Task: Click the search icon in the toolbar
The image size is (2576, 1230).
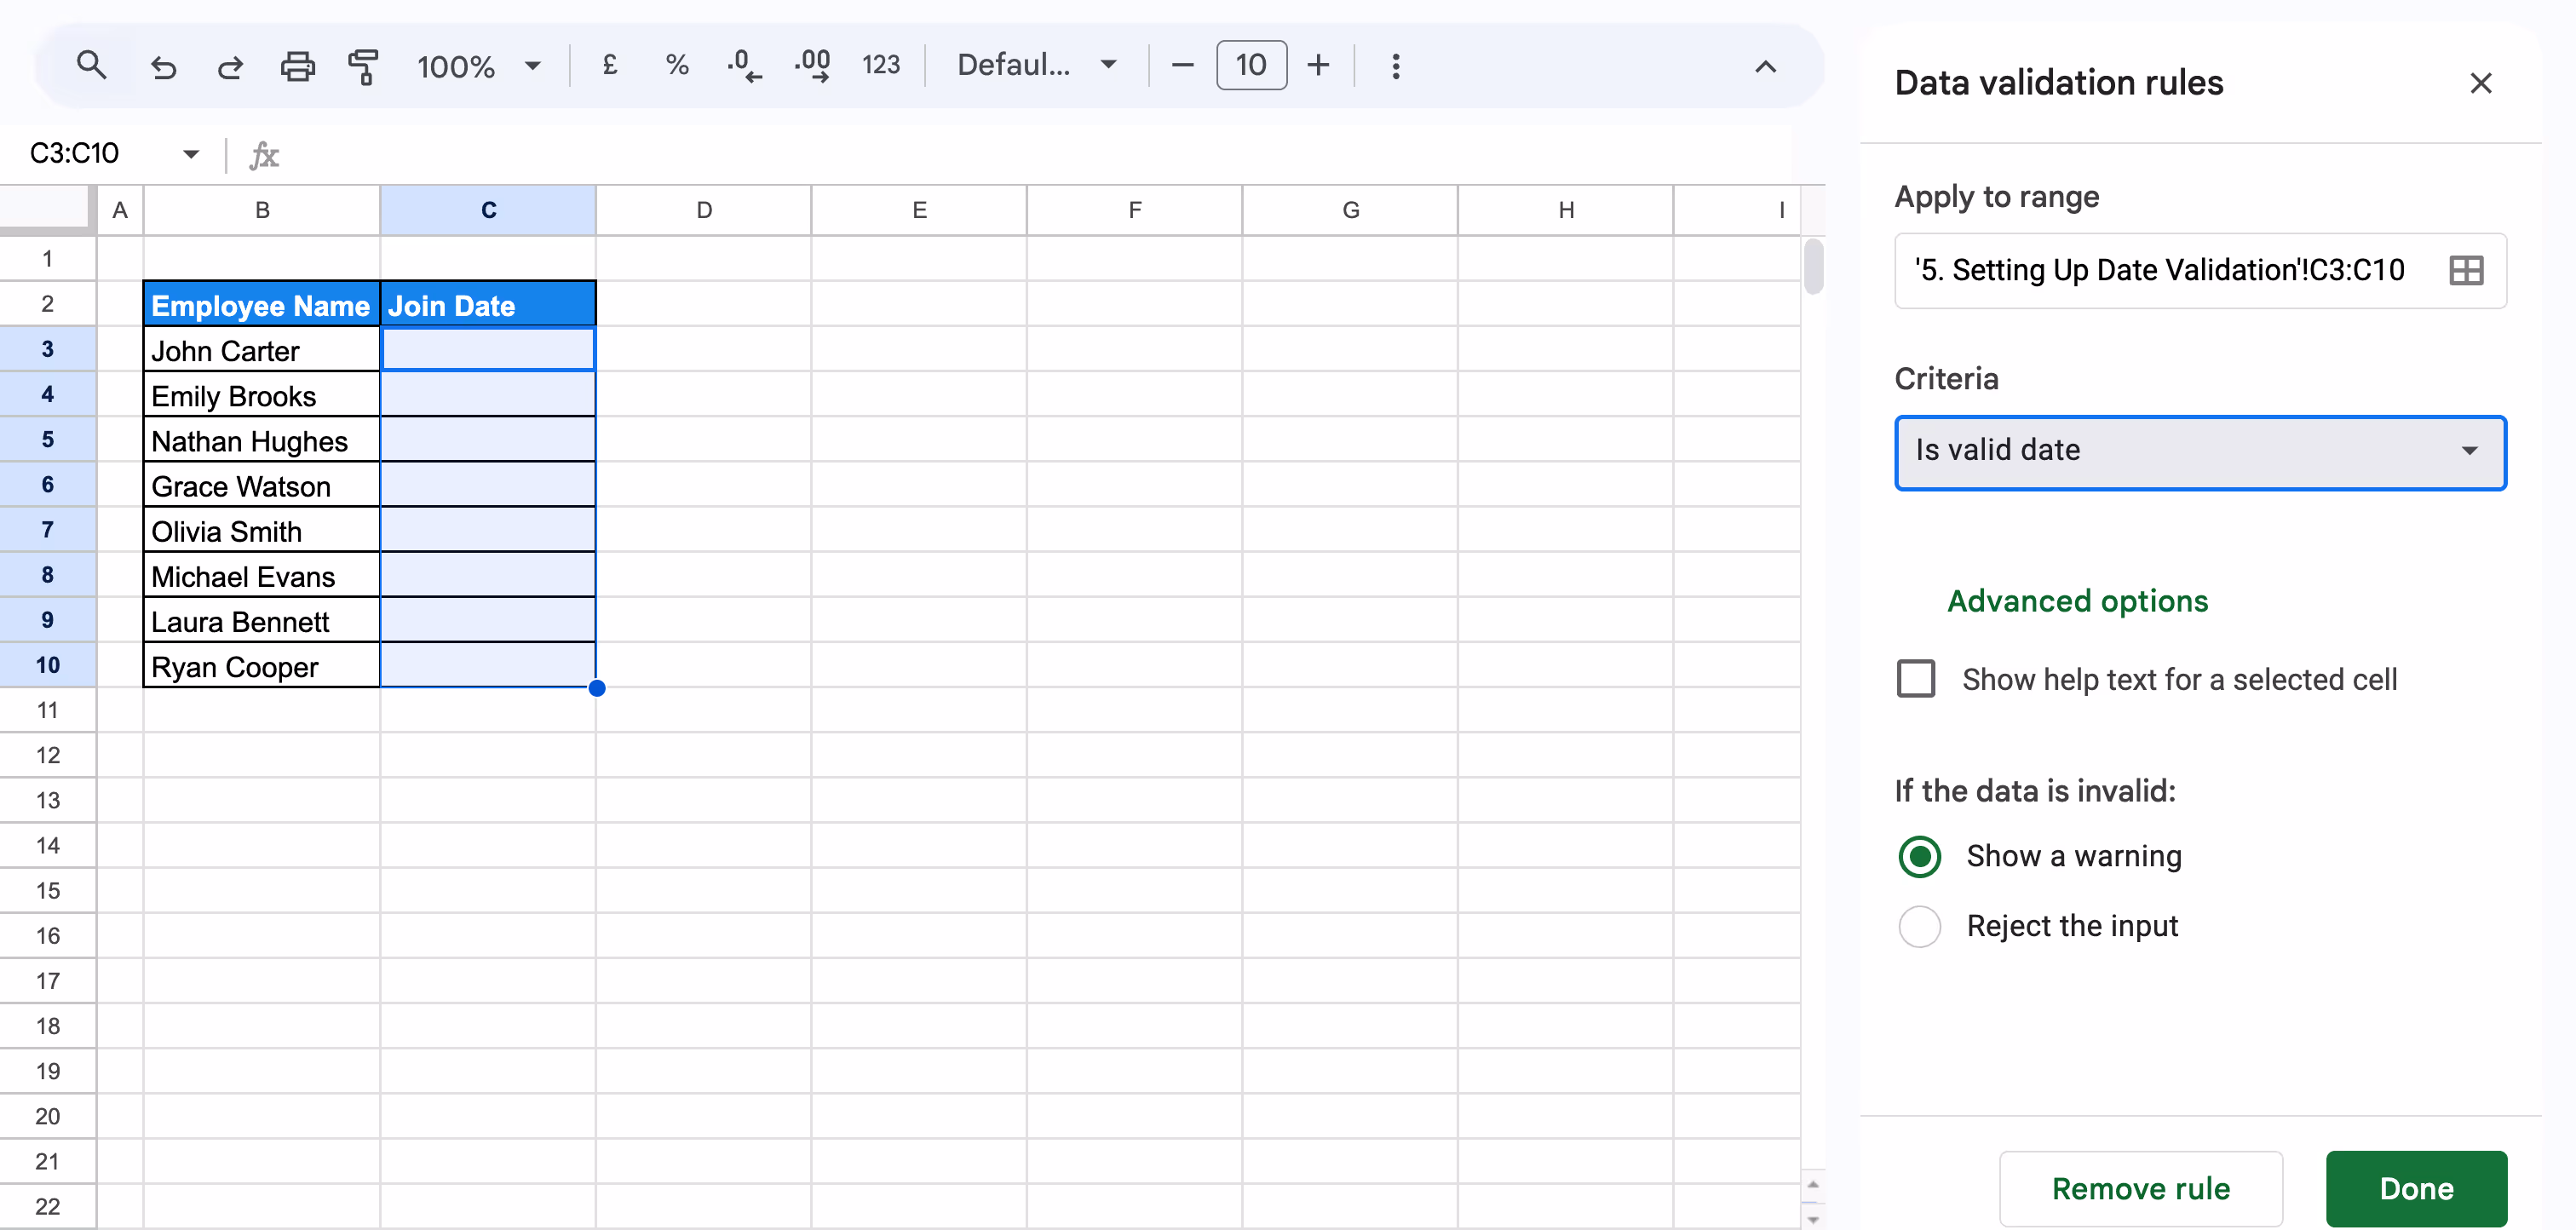Action: 92,64
